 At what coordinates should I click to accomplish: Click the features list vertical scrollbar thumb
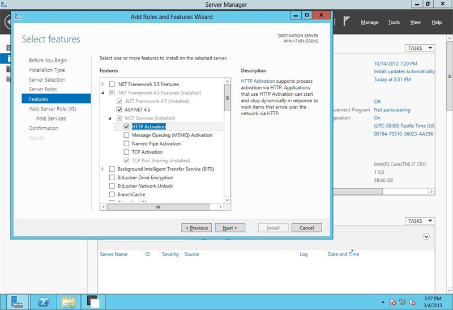[228, 97]
